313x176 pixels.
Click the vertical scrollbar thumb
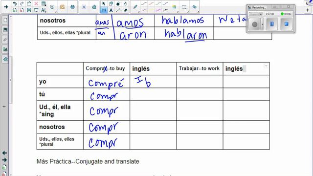coord(11,80)
